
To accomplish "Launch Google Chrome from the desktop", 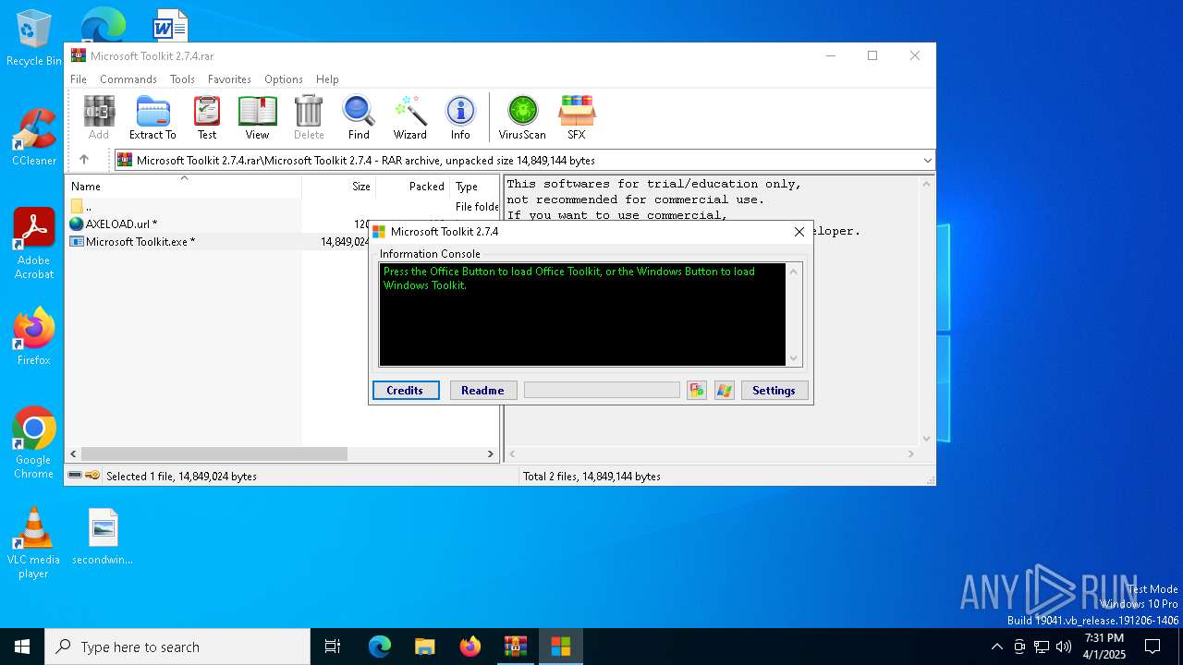I will tap(34, 442).
